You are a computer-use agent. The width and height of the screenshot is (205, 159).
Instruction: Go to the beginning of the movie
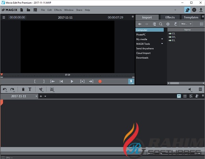61,81
